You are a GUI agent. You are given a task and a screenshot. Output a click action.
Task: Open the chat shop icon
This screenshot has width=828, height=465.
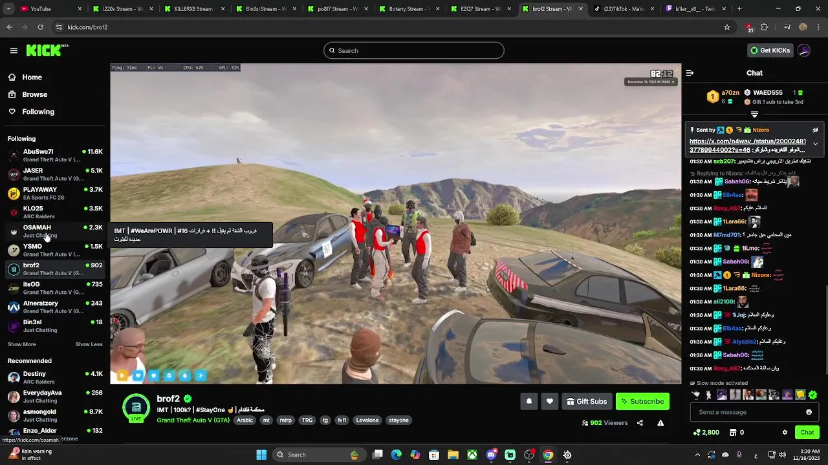pyautogui.click(x=733, y=432)
